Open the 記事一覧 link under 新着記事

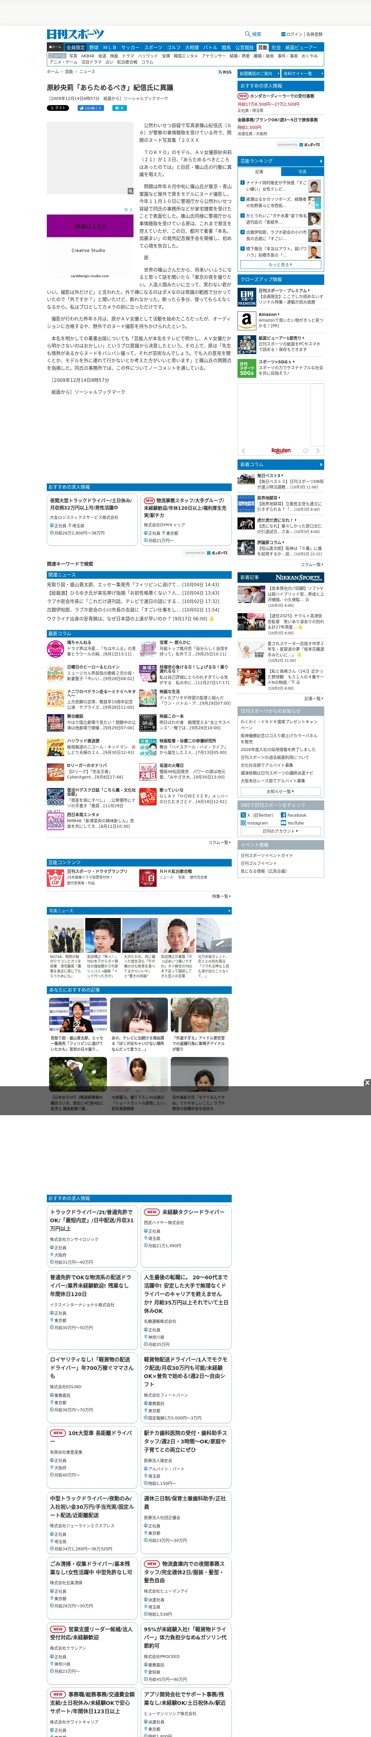pyautogui.click(x=313, y=699)
